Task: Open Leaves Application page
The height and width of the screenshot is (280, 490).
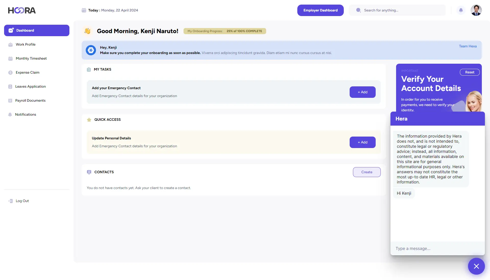Action: pyautogui.click(x=30, y=86)
